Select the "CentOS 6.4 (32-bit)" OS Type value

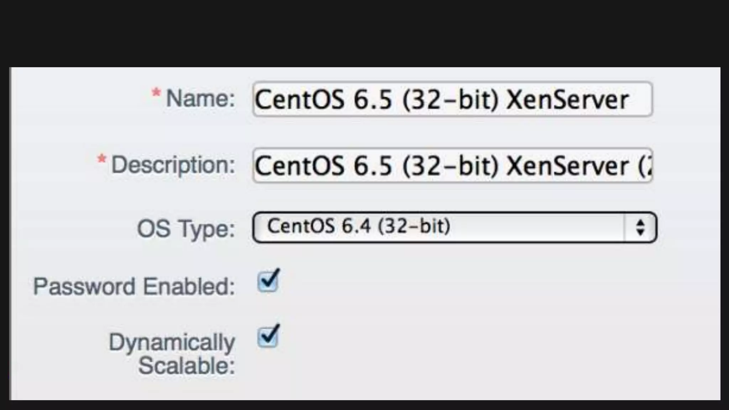[359, 226]
